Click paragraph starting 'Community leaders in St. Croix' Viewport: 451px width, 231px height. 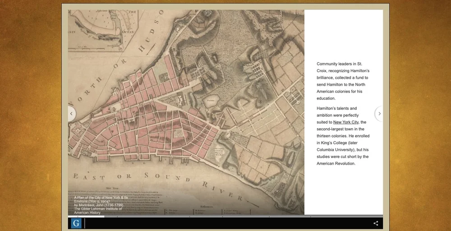tap(343, 81)
